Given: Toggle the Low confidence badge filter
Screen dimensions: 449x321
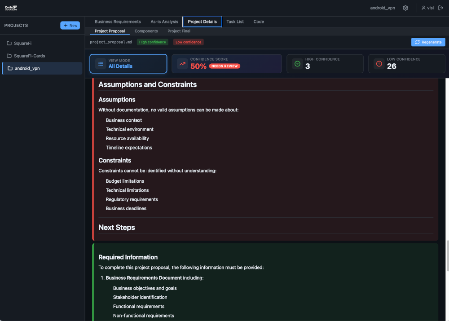Looking at the screenshot, I should [188, 42].
